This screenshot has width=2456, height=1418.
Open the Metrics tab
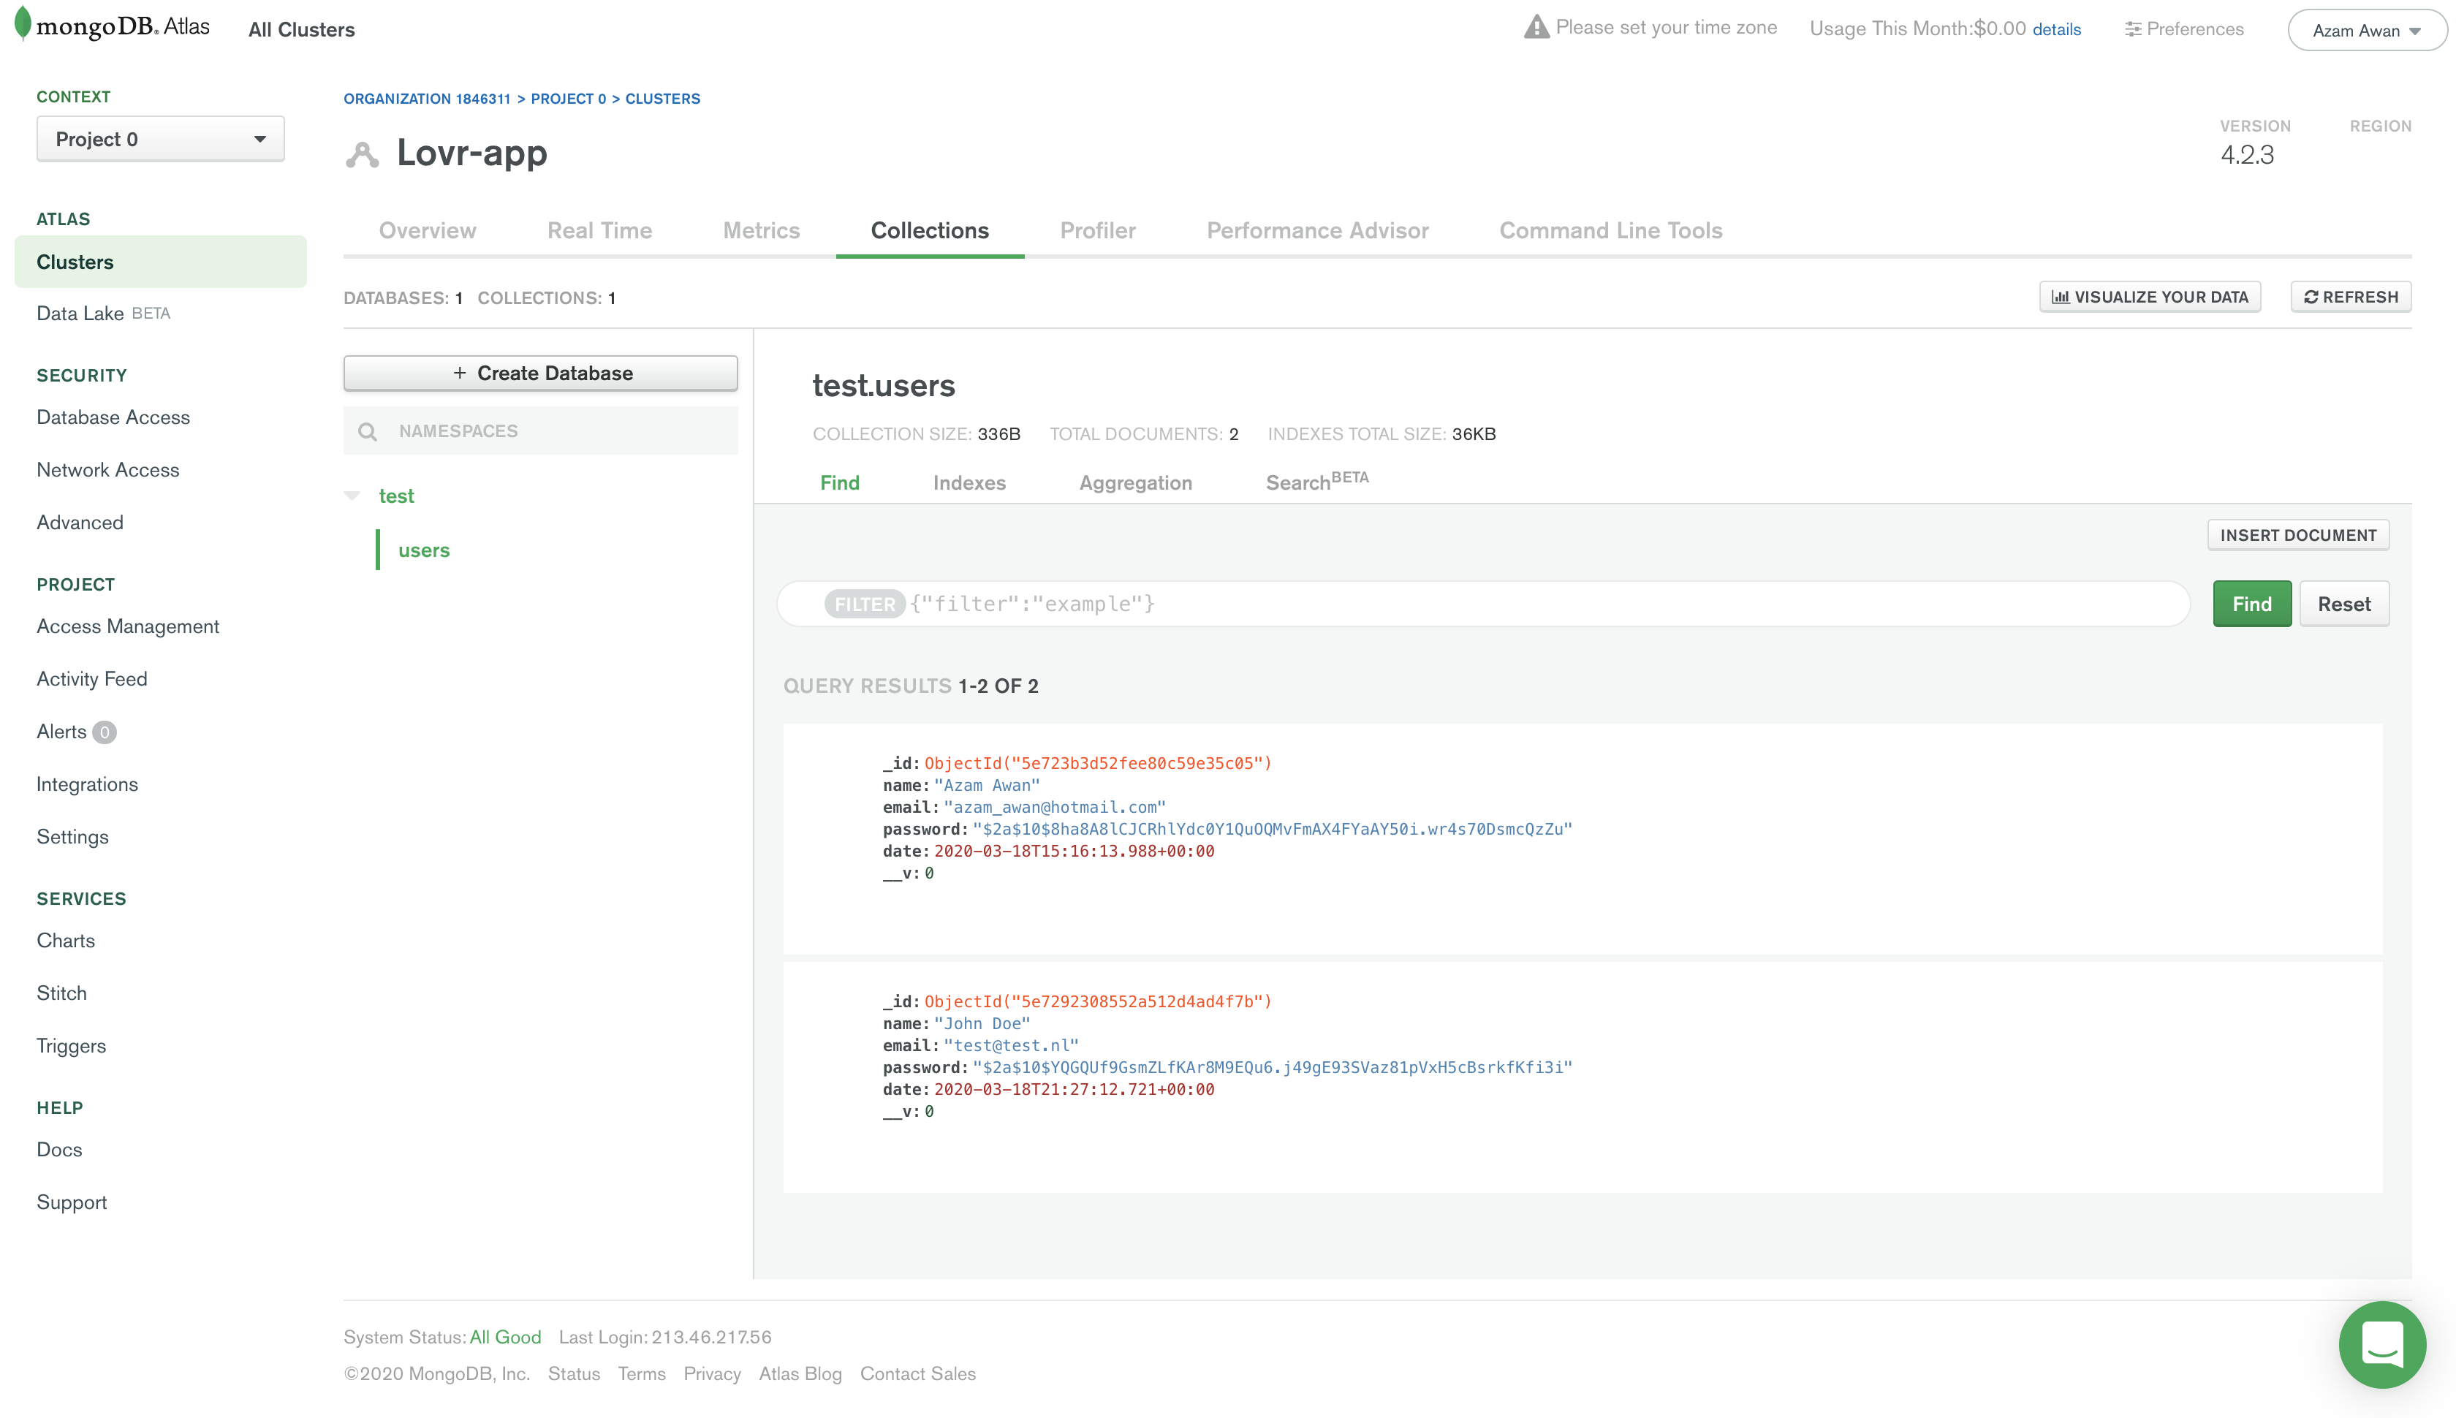coord(761,231)
